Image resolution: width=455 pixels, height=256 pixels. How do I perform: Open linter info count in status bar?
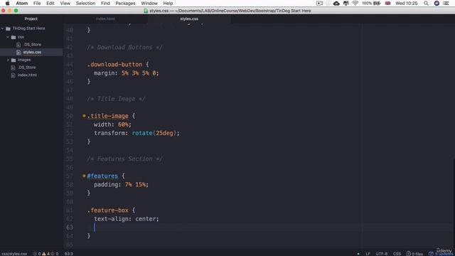(55, 254)
